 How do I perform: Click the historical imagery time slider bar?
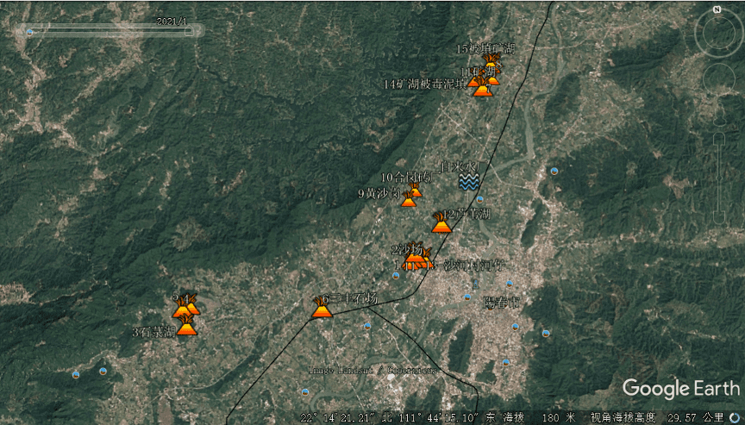tap(108, 30)
